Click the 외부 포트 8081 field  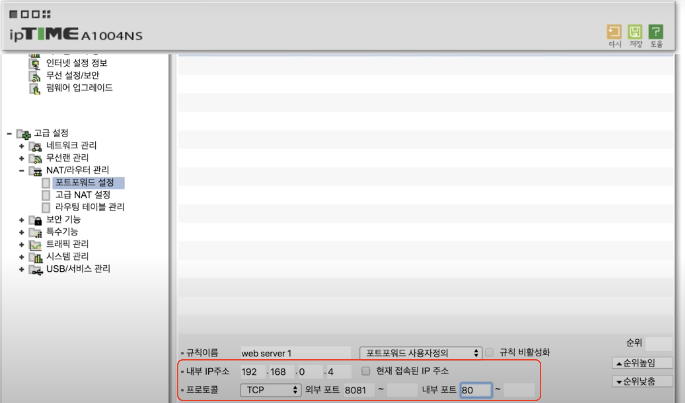point(359,390)
